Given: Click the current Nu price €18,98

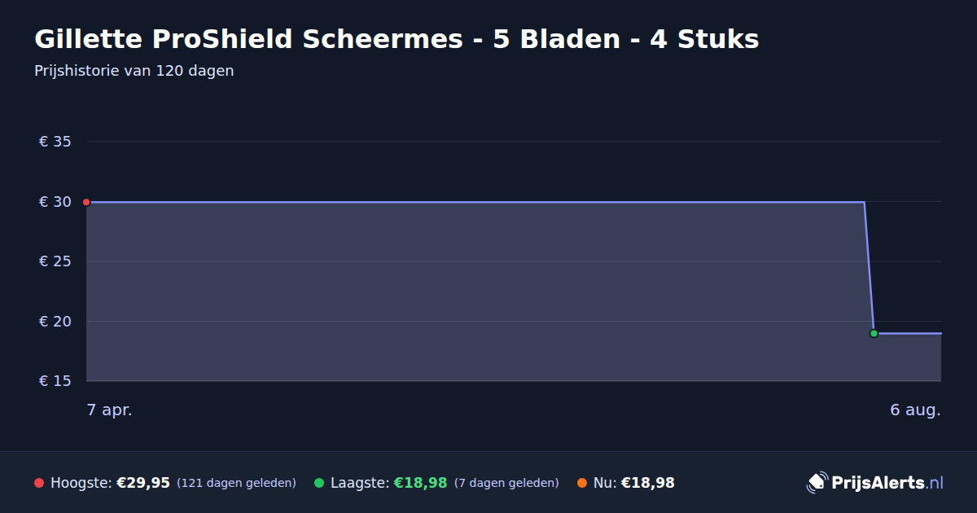Looking at the screenshot, I should coord(648,483).
